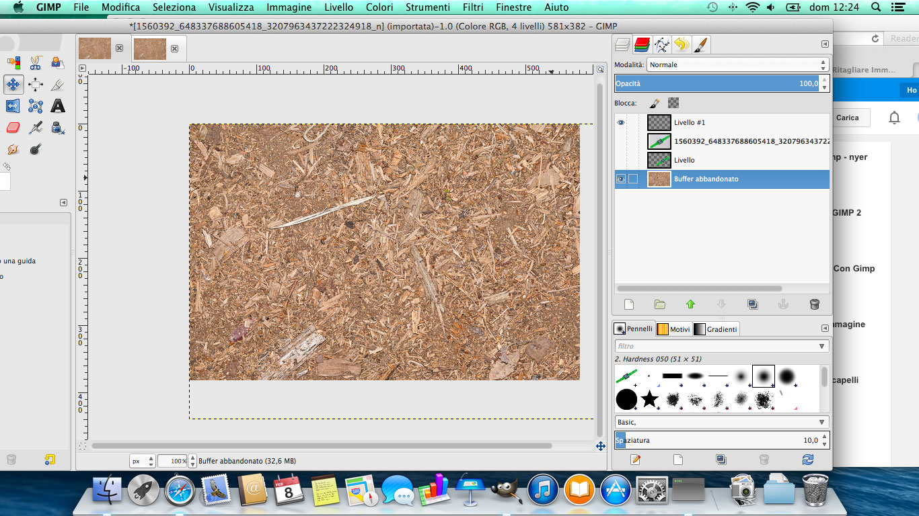The height and width of the screenshot is (516, 919).
Task: Duplicate the selected brush
Action: click(721, 460)
